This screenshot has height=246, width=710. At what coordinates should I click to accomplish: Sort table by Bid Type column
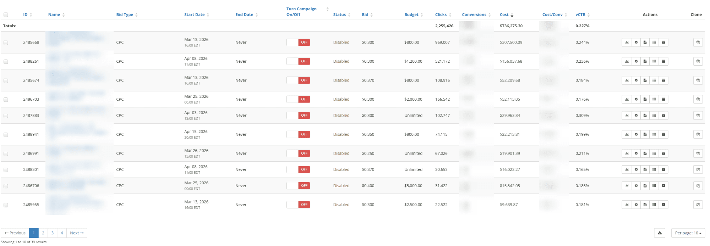point(127,15)
